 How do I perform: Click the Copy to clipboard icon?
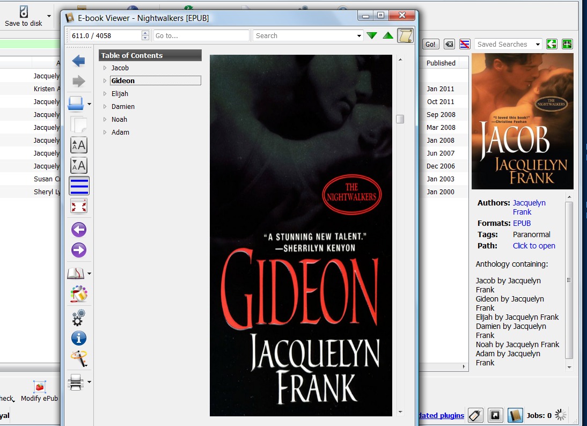point(79,124)
